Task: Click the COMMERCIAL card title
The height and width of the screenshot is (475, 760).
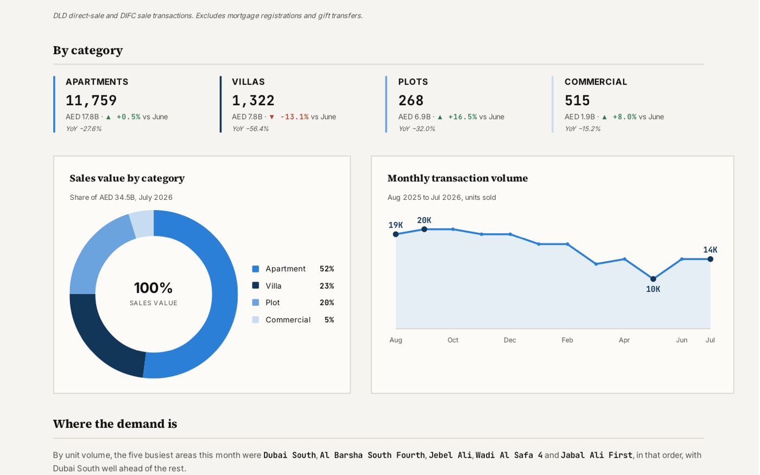Action: click(596, 82)
